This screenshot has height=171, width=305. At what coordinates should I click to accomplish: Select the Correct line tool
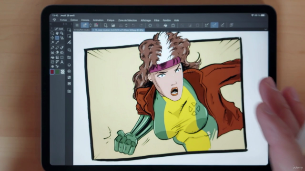tap(57, 66)
